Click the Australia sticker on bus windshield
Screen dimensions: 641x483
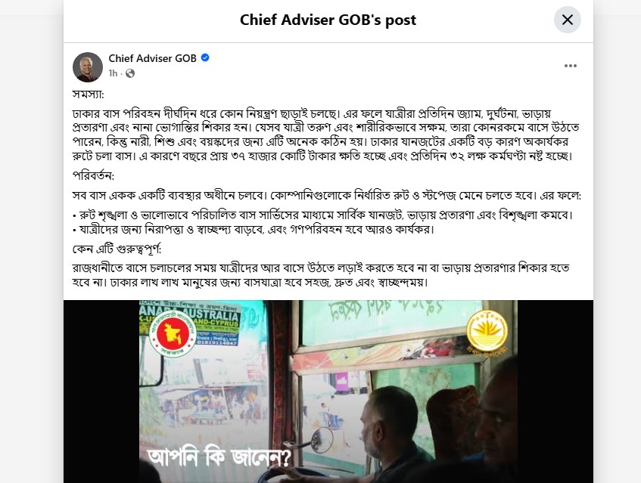pos(190,324)
